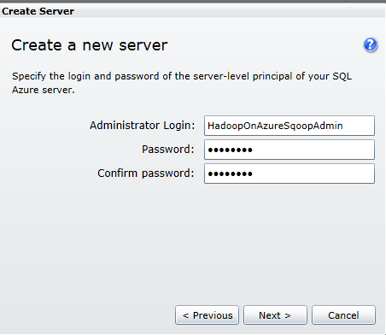
Task: Cancel the server creation dialog
Action: (x=343, y=315)
